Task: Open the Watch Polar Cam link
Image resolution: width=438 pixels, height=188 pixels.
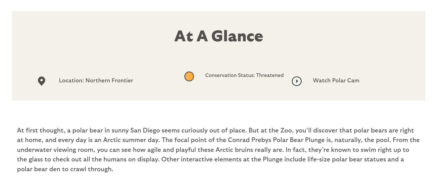Action: [336, 81]
